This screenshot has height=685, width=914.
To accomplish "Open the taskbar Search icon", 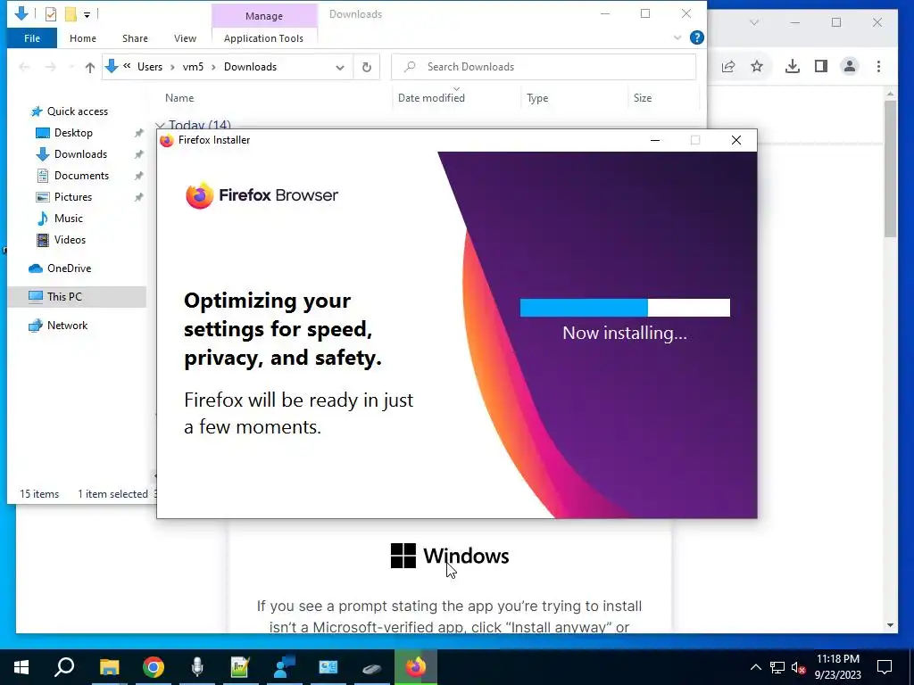I will [x=64, y=667].
